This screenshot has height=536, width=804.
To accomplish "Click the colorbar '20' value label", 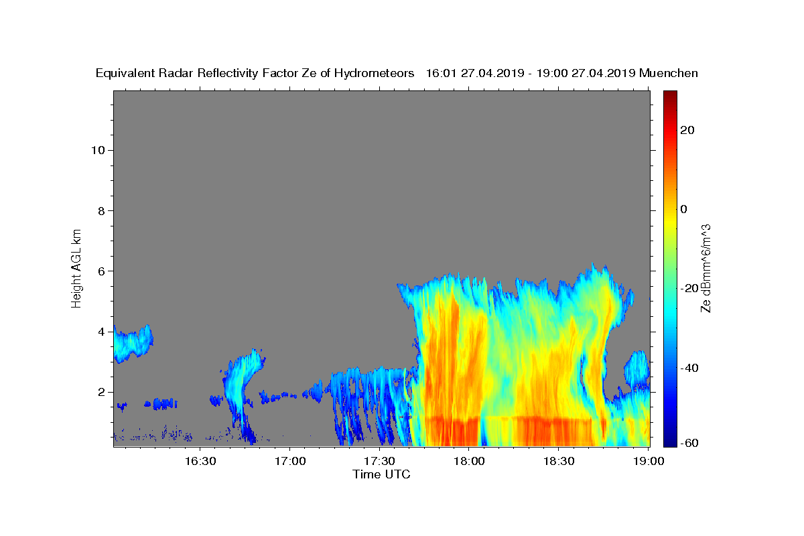I will click(687, 130).
